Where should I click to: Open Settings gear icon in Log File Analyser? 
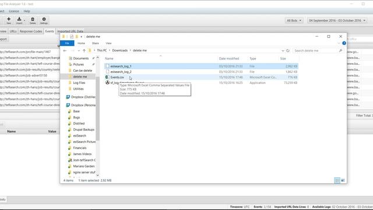(x=44, y=20)
